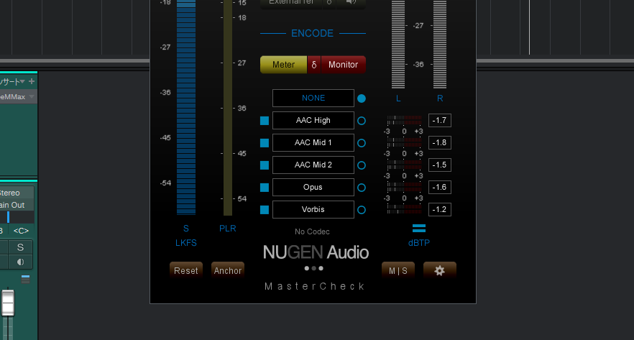Viewport: 634px width, 340px height.
Task: Select the NONE codec radio button
Action: pyautogui.click(x=362, y=98)
